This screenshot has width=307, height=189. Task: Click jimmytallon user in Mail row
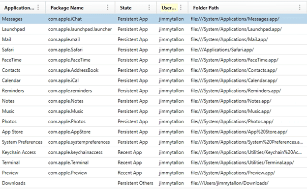(x=171, y=39)
